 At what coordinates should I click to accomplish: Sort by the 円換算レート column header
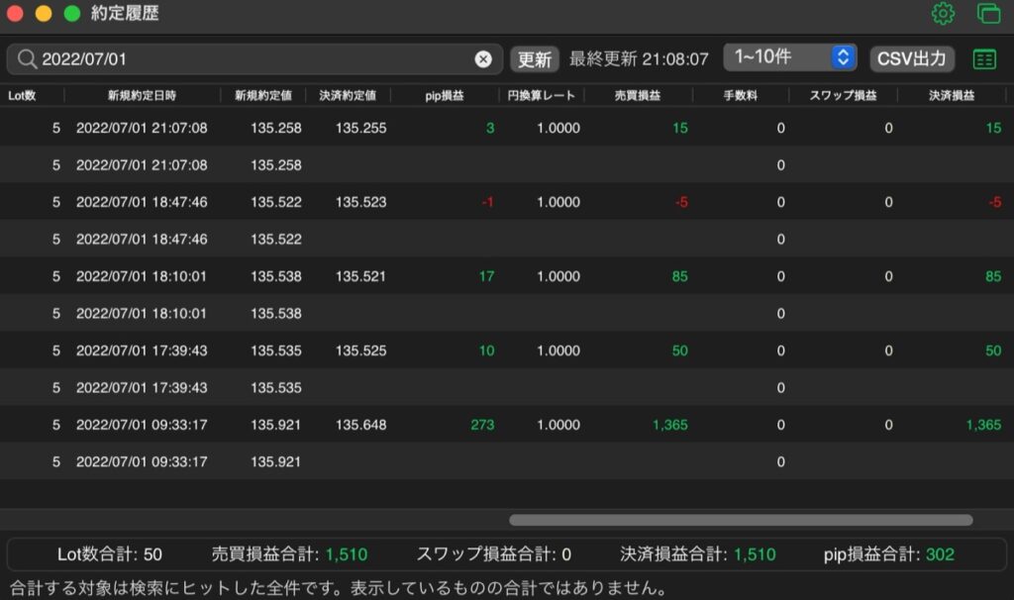541,96
